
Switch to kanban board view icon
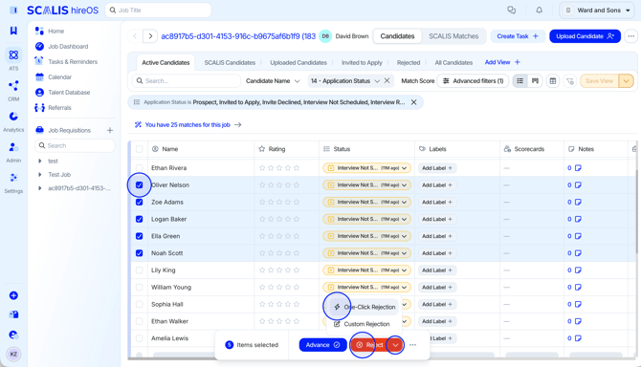[x=535, y=81]
